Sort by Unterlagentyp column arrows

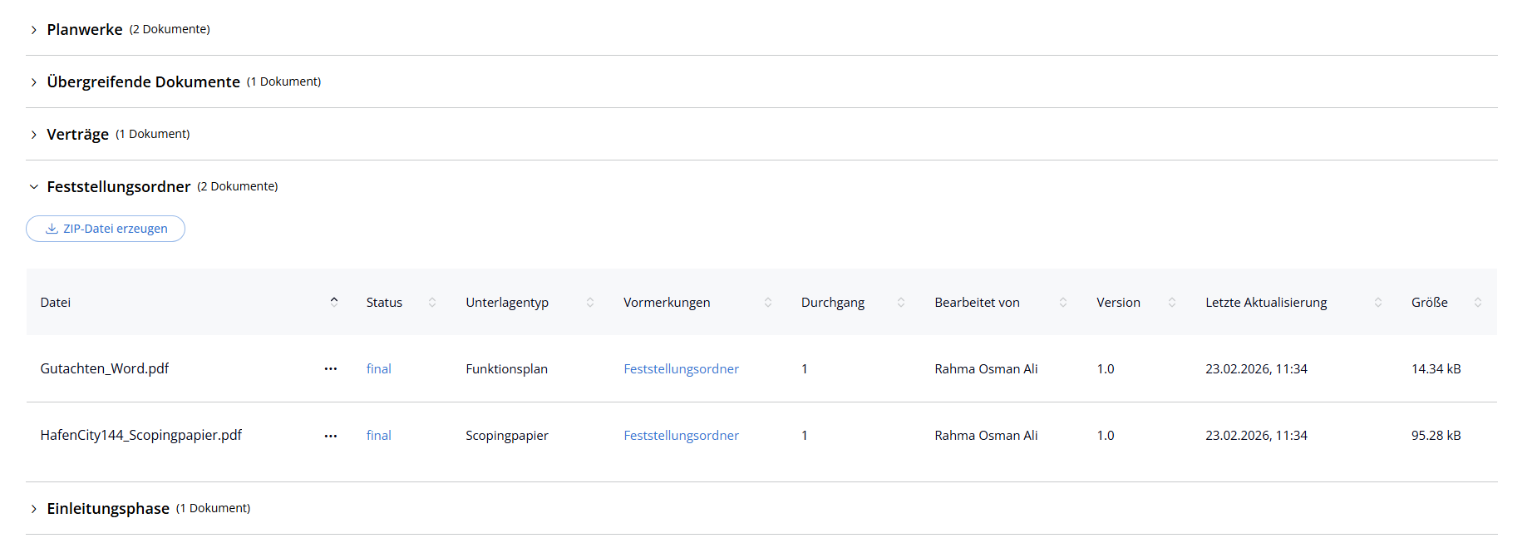tap(590, 302)
